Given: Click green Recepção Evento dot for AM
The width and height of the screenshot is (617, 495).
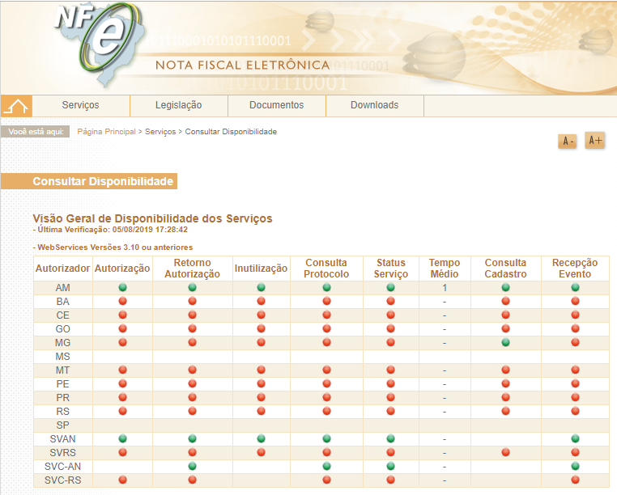Looking at the screenshot, I should [x=575, y=287].
